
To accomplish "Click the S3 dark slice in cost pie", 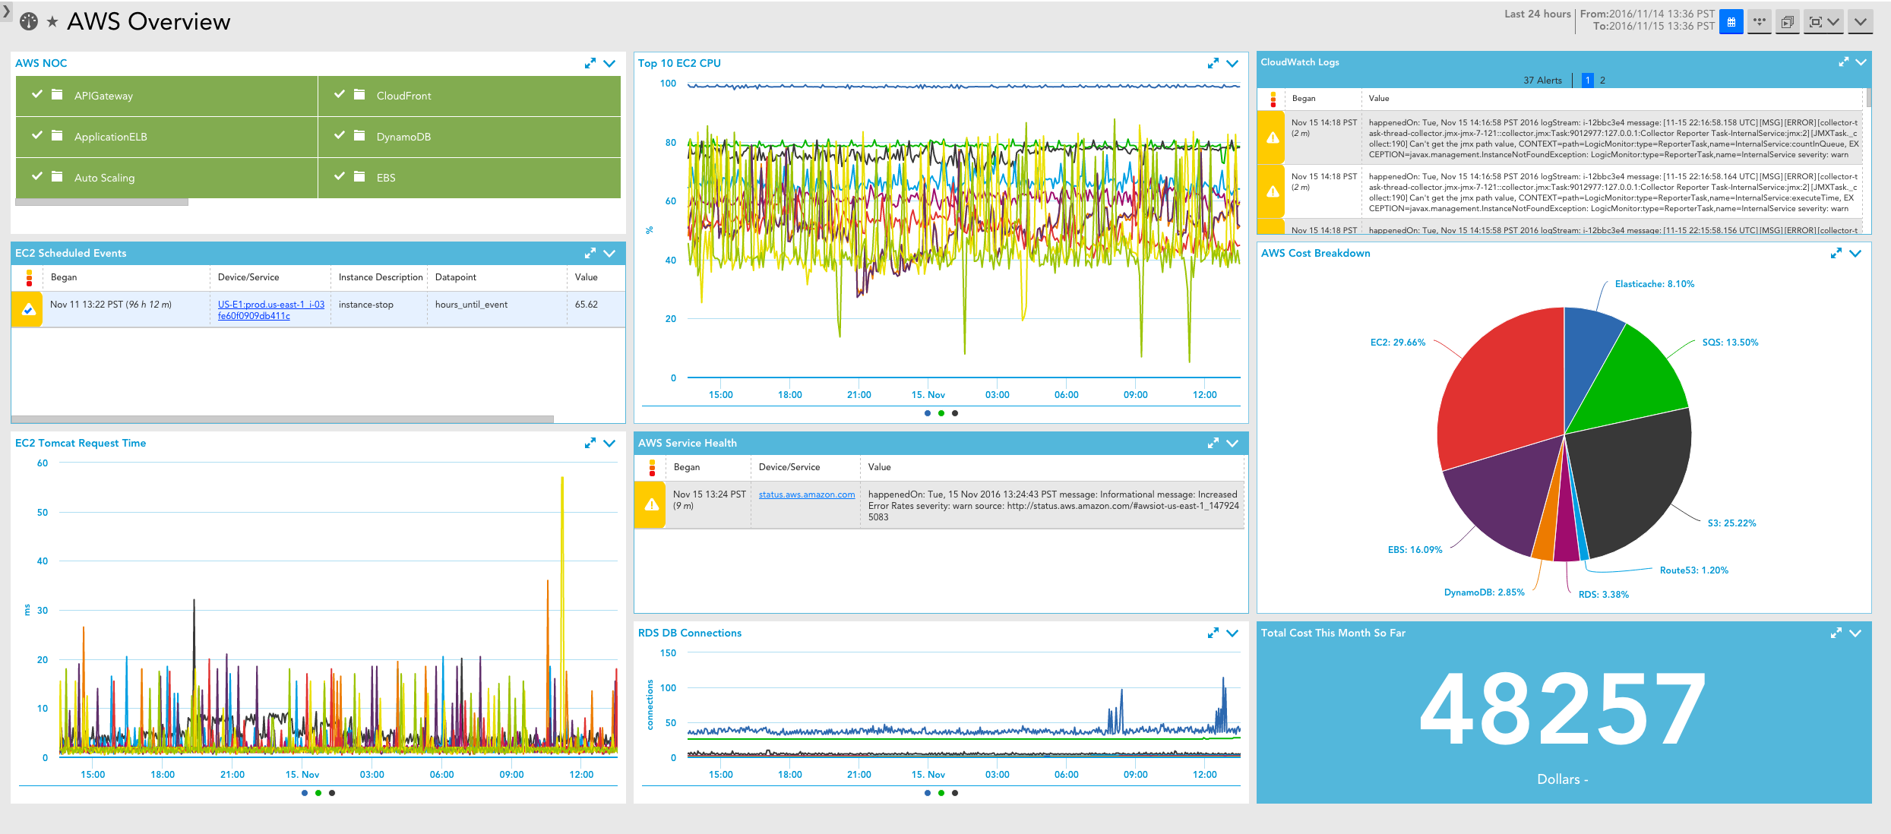I will 1633,479.
